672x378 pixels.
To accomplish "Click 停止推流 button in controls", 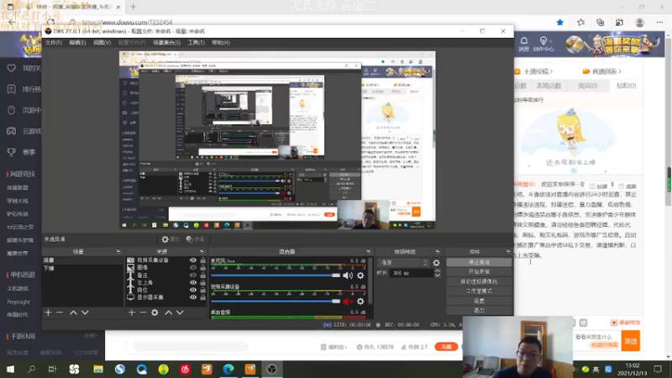I will pyautogui.click(x=479, y=262).
